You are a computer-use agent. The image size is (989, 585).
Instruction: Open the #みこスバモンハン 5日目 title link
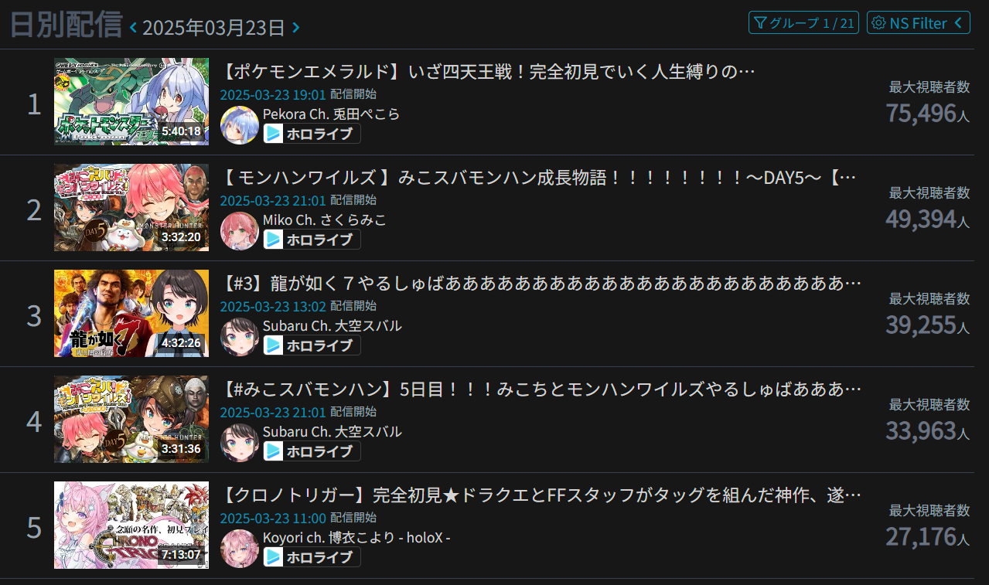click(541, 389)
